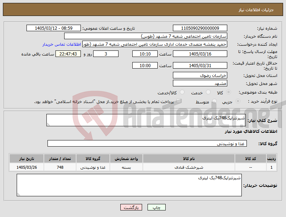Click the جزئیات اطلاعات نیاز page title
The image size is (286, 217).
(256, 10)
